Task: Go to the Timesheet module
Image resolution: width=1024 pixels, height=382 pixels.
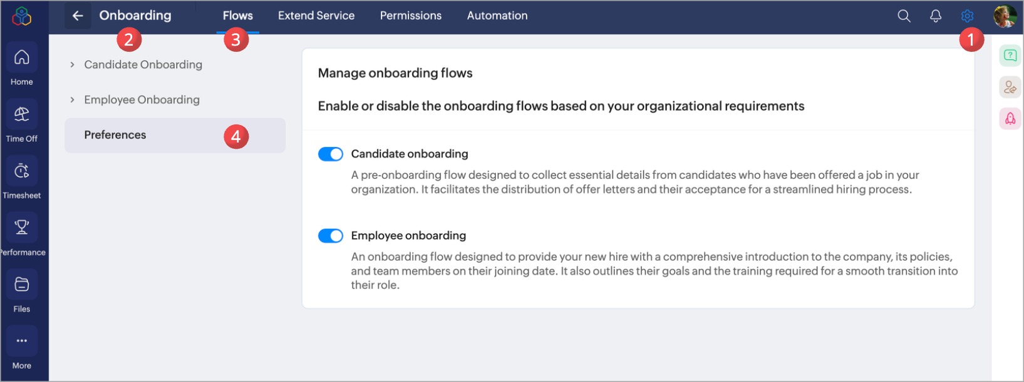Action: point(22,171)
